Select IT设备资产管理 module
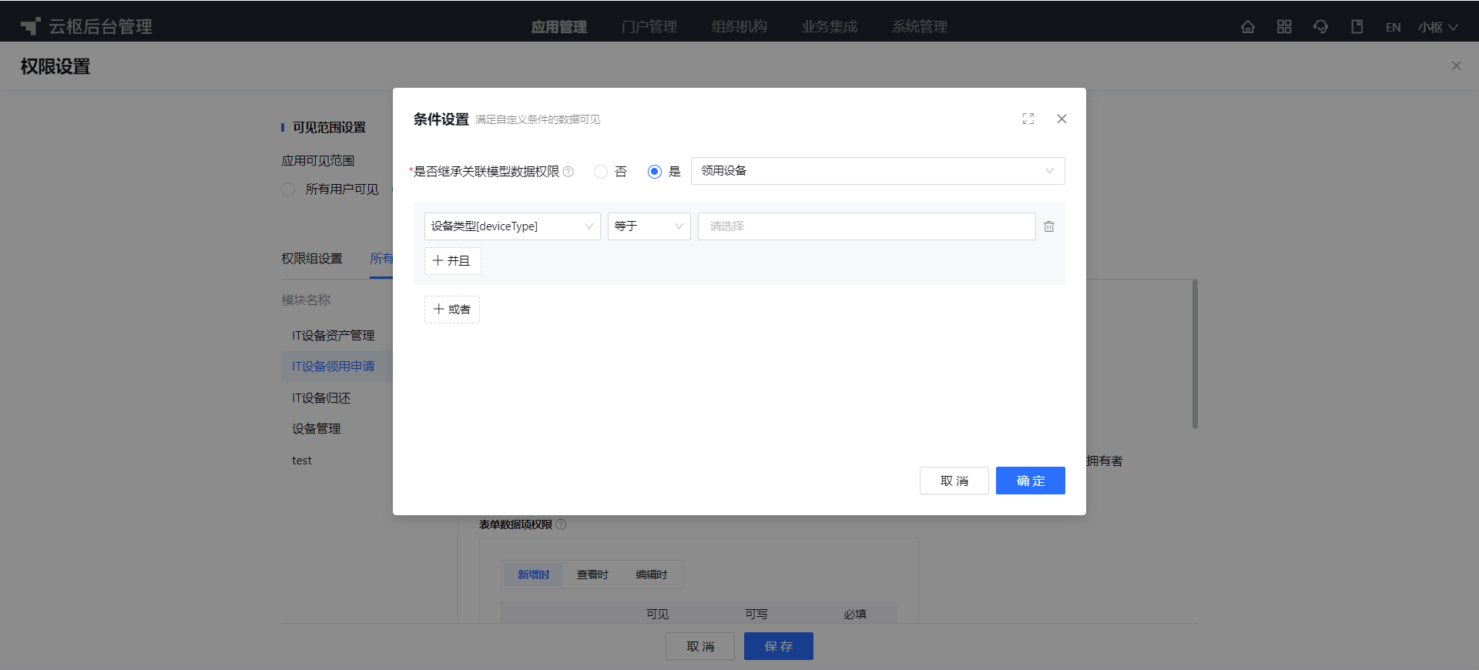The image size is (1479, 670). (x=334, y=336)
